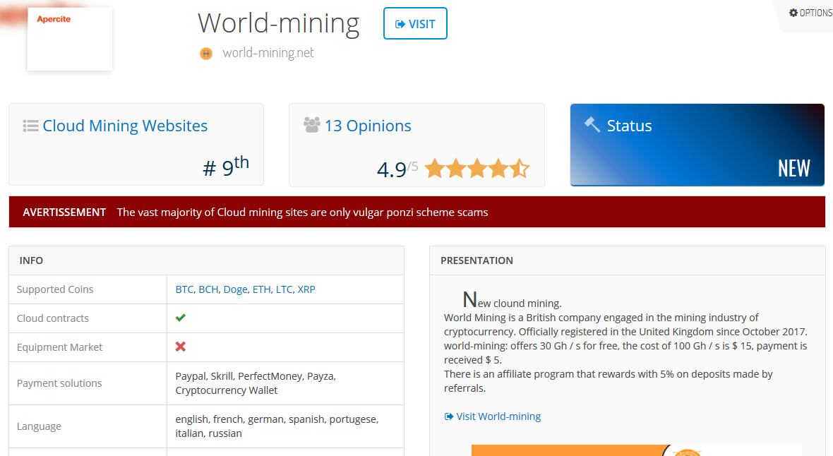Click the Payment solutions row label
Image resolution: width=833 pixels, height=456 pixels.
coord(59,383)
